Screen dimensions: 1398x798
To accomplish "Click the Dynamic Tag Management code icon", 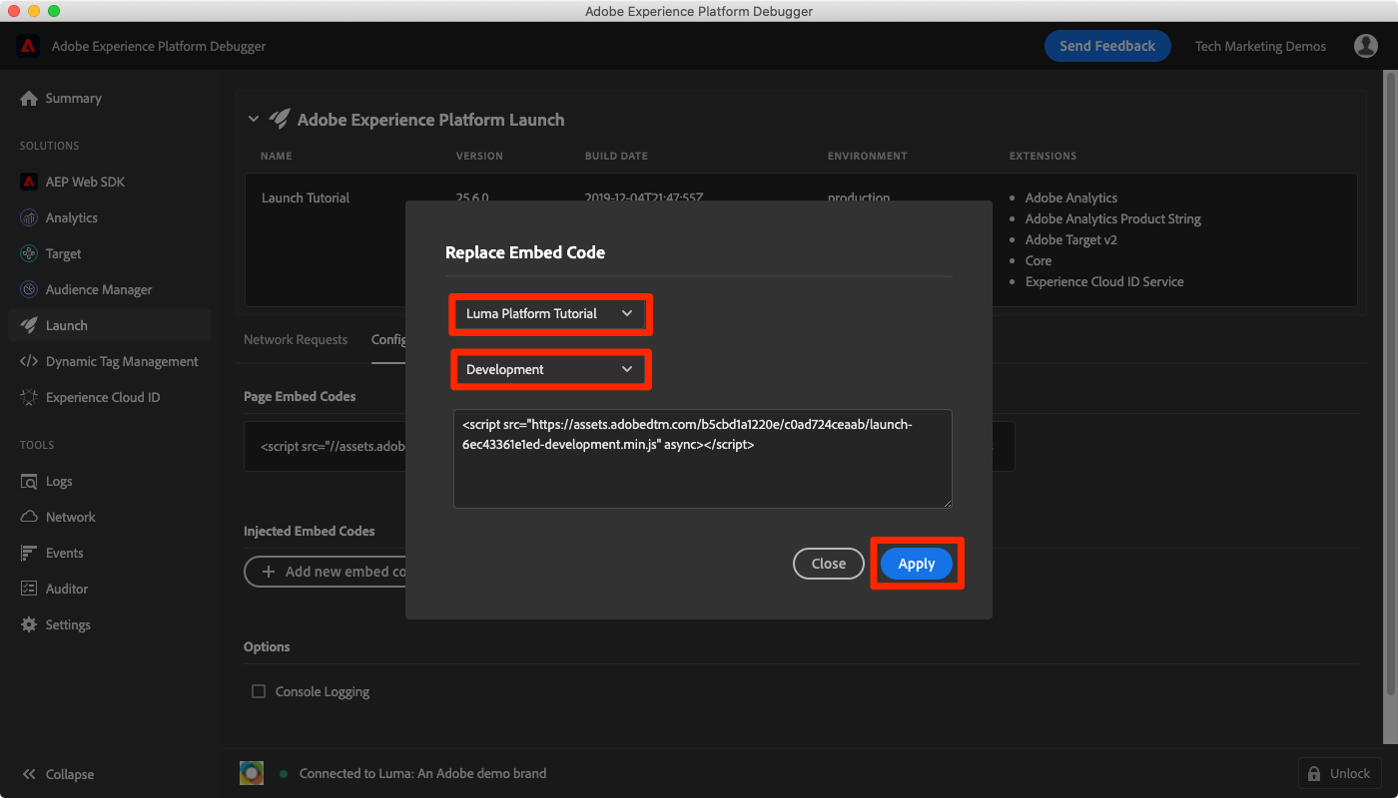I will click(29, 361).
